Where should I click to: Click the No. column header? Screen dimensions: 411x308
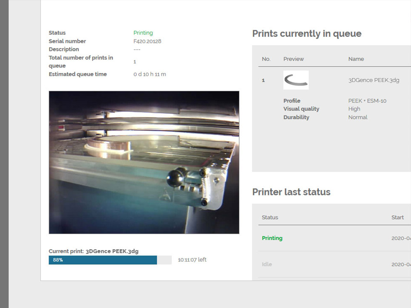266,59
